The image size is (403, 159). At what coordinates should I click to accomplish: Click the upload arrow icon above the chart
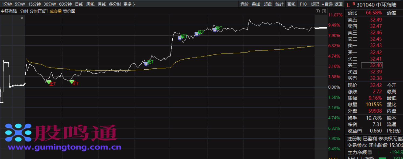pos(318,11)
